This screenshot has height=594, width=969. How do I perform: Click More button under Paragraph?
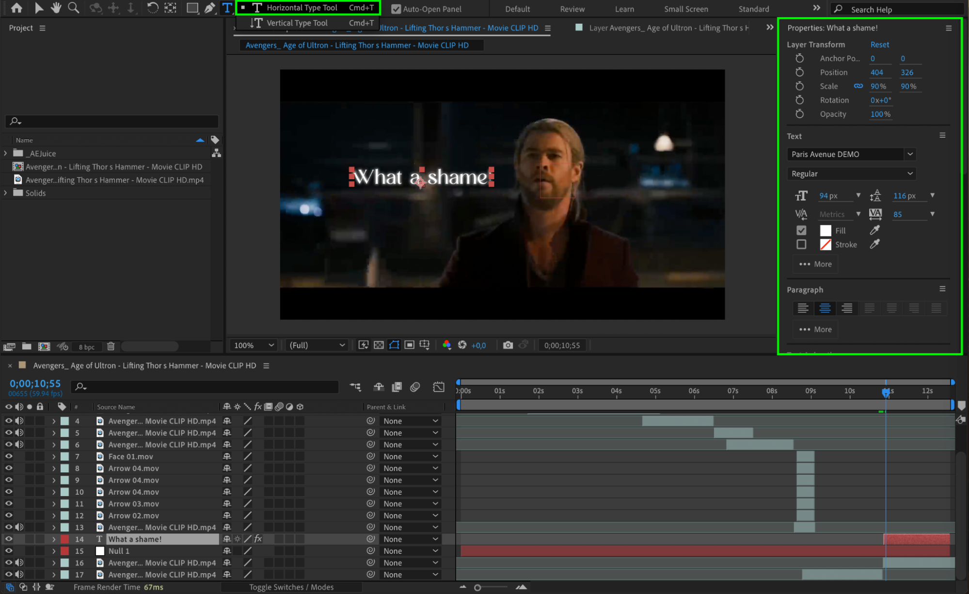pos(815,329)
